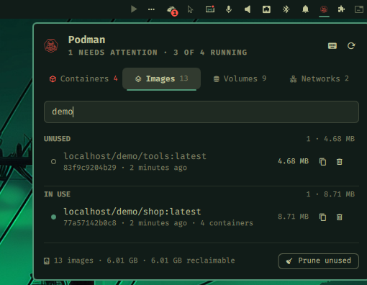Click the window icon at top bar edge
Screen dimensions: 367x285
click(x=359, y=9)
